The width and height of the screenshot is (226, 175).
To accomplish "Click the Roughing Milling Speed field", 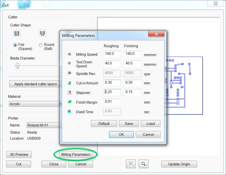I will point(111,54).
